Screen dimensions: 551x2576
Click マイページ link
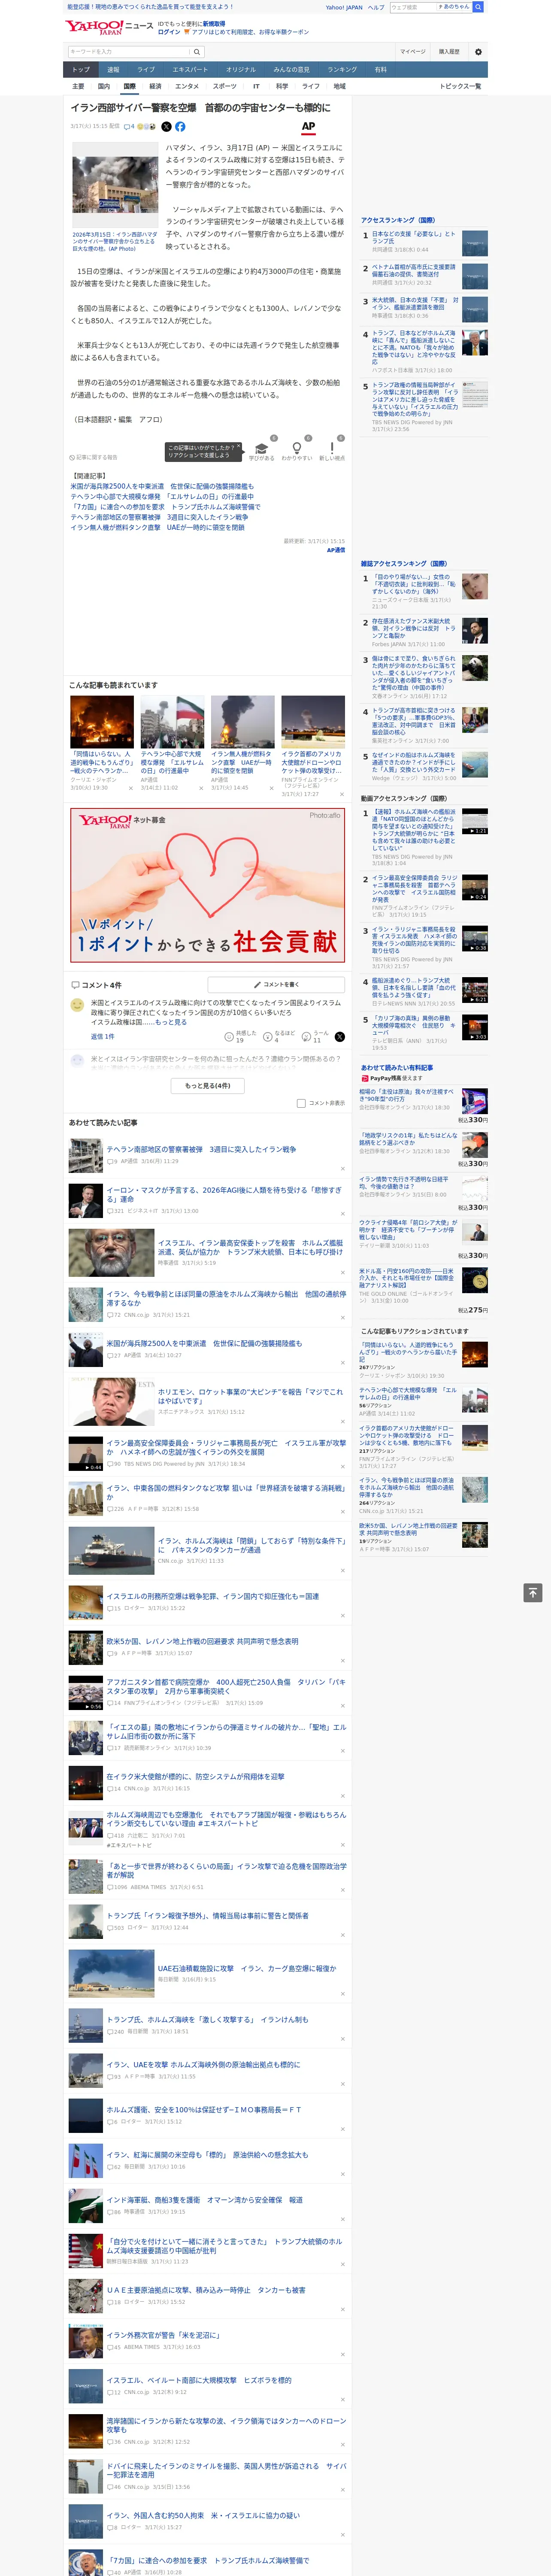413,52
